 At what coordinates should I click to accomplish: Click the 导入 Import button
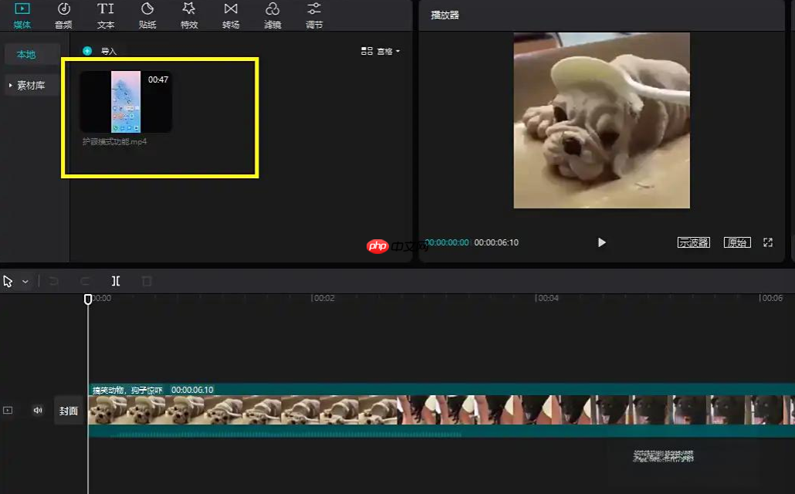click(x=102, y=51)
